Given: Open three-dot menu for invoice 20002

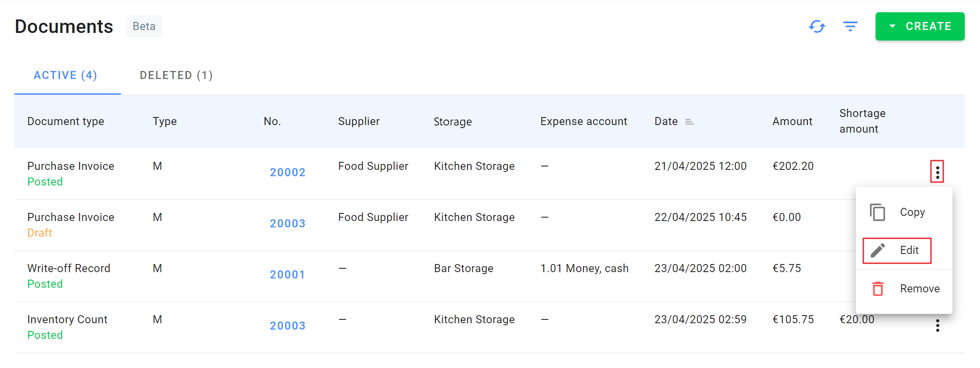Looking at the screenshot, I should [937, 172].
